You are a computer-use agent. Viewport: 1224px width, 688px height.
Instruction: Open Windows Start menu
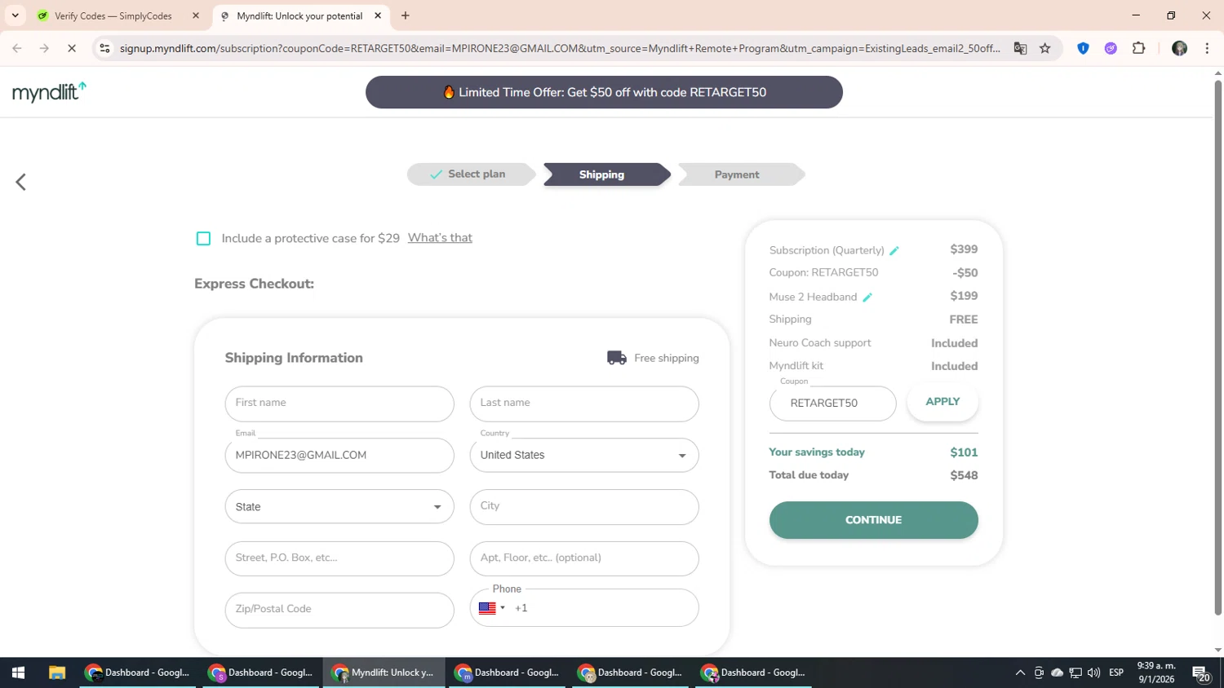(x=18, y=673)
